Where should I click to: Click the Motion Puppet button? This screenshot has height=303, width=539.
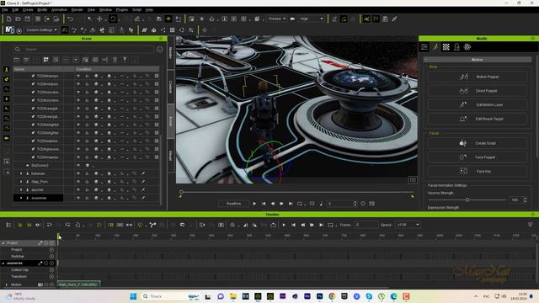tap(478, 77)
